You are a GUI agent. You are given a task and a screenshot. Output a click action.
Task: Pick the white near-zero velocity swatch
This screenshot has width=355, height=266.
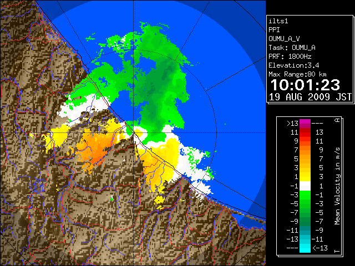pos(305,186)
